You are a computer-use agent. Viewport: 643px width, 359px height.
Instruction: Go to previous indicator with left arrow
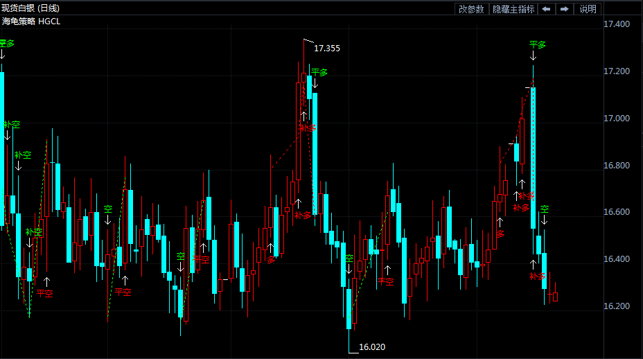tap(546, 9)
